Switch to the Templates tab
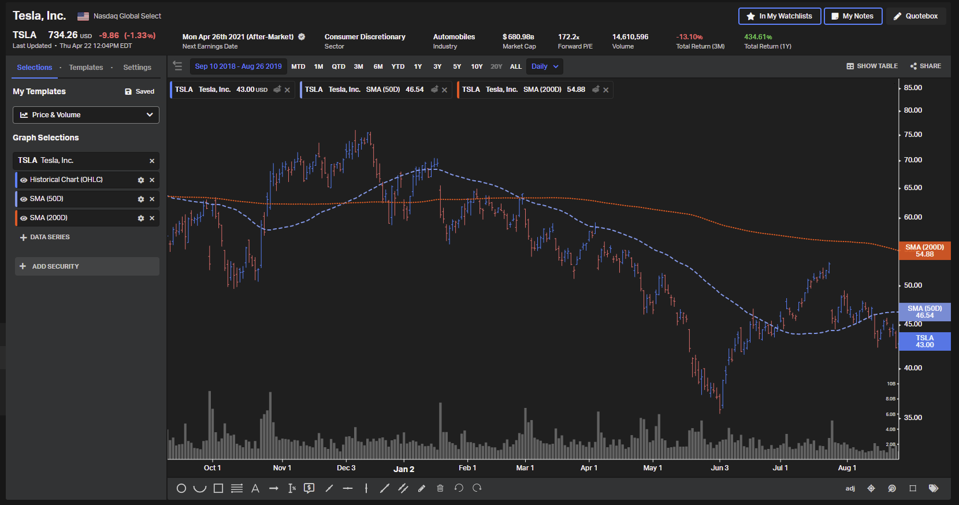 pyautogui.click(x=86, y=67)
